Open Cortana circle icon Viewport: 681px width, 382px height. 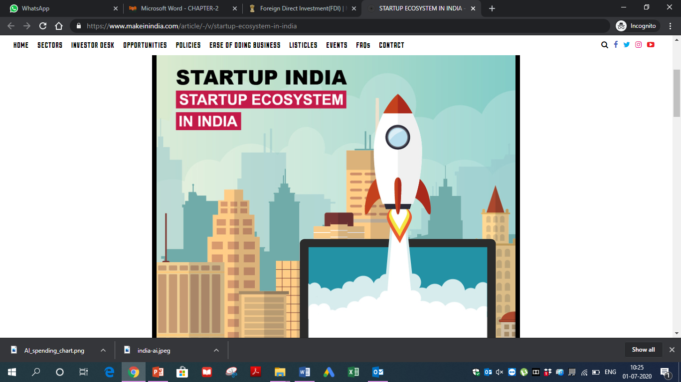point(60,372)
